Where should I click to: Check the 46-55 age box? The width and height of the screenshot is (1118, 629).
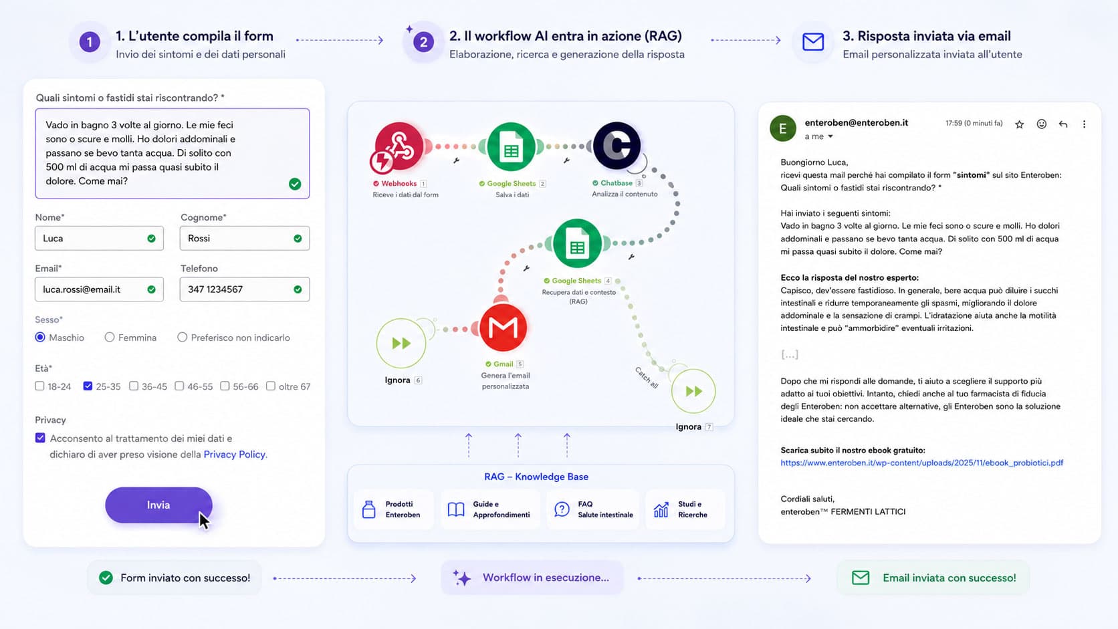click(179, 386)
